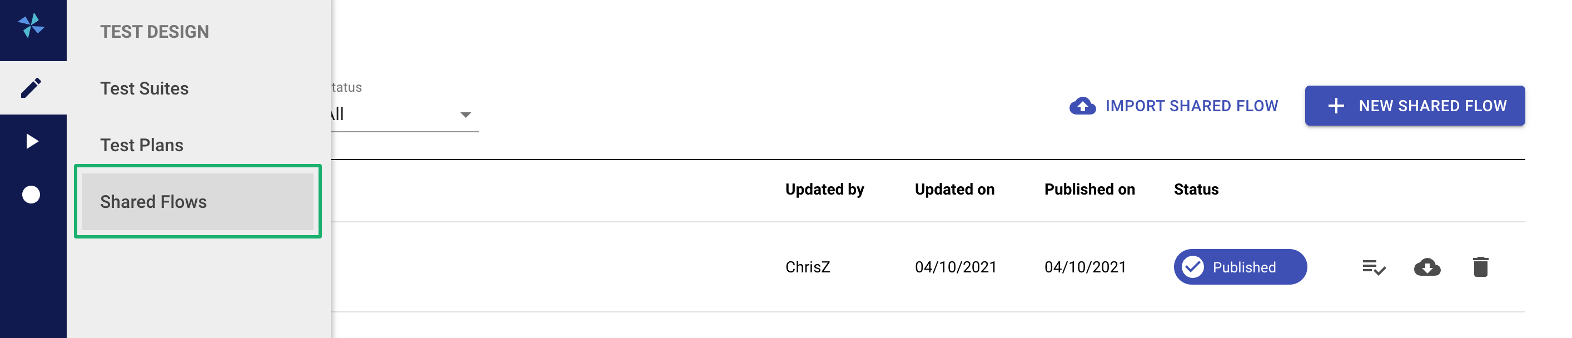Open the Status All combo box
Viewport: 1572px width, 338px height.
[405, 115]
